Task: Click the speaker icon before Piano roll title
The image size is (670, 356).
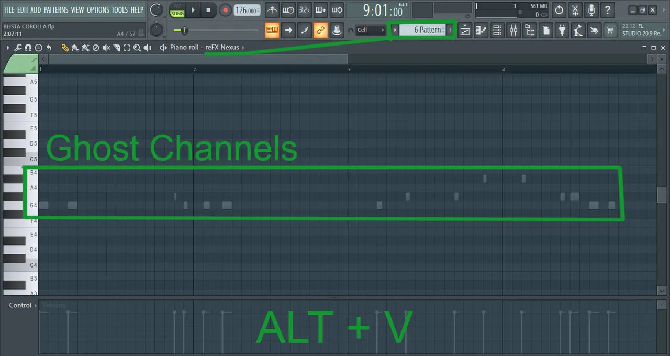Action: 163,48
